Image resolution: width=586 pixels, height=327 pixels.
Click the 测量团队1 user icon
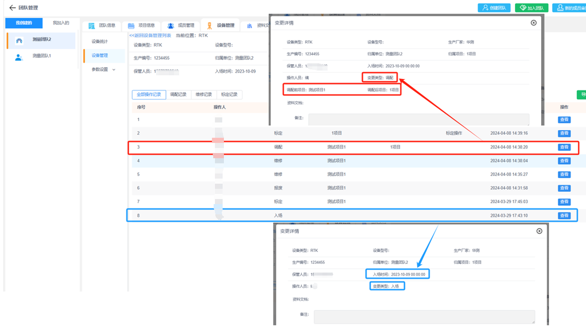[x=19, y=57]
